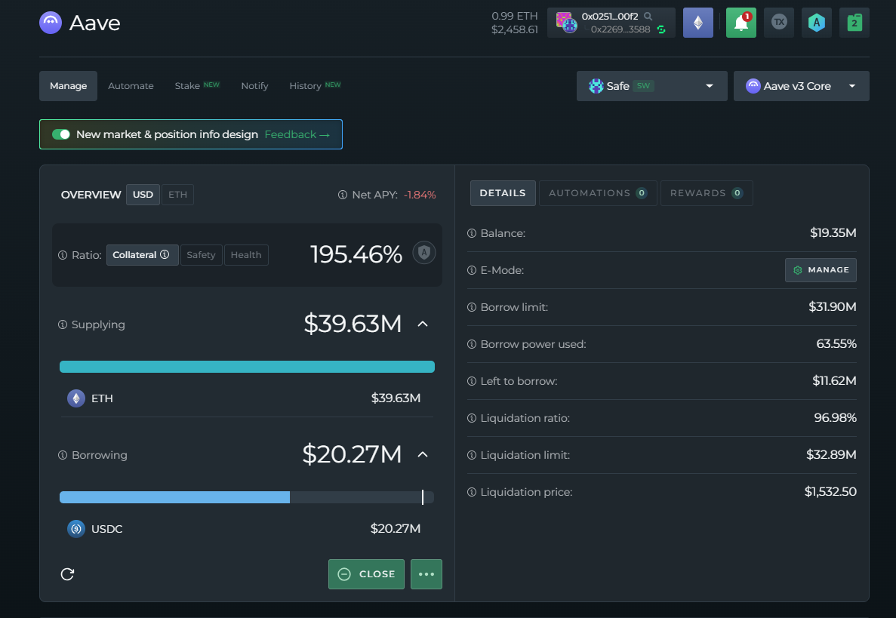Switch to the Rewards tab
This screenshot has width=896, height=618.
pos(707,193)
